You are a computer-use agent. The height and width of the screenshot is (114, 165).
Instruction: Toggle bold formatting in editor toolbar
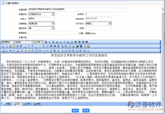pos(46,42)
